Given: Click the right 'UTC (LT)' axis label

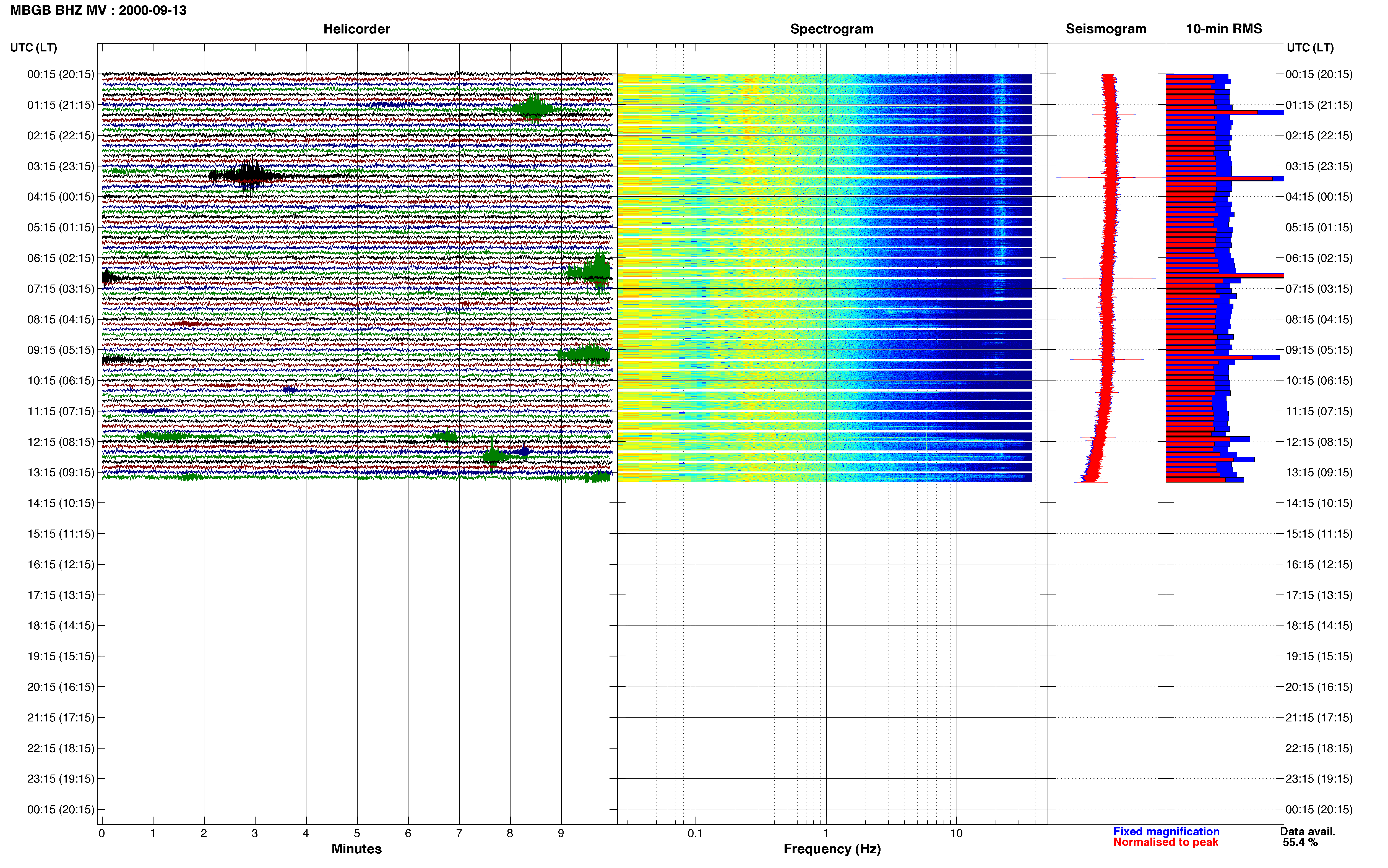Looking at the screenshot, I should click(x=1310, y=48).
